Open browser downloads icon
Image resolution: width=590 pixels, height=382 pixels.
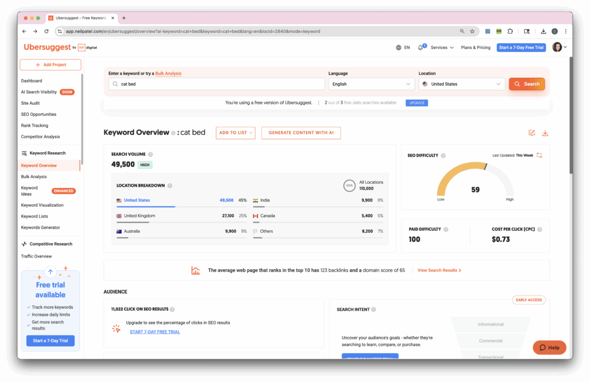543,32
